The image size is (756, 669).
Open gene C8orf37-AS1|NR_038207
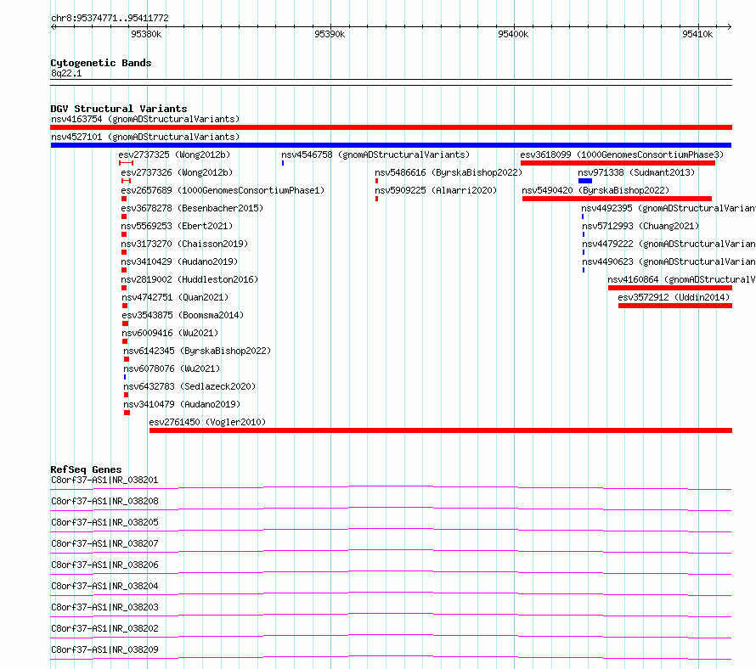tap(104, 543)
